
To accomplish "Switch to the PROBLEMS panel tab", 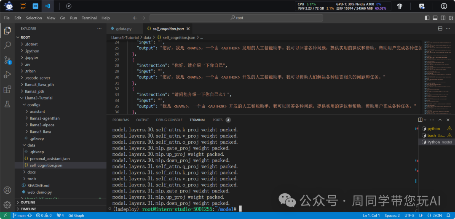I will 121,120.
